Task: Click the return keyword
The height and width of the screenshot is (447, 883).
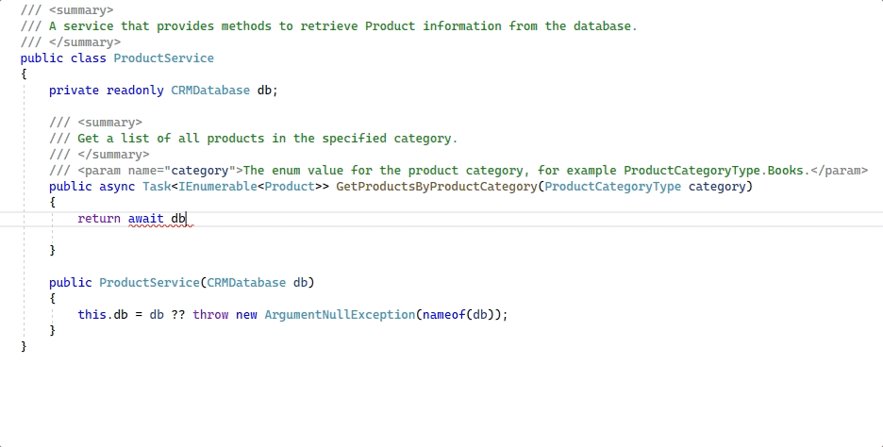Action: [x=99, y=219]
